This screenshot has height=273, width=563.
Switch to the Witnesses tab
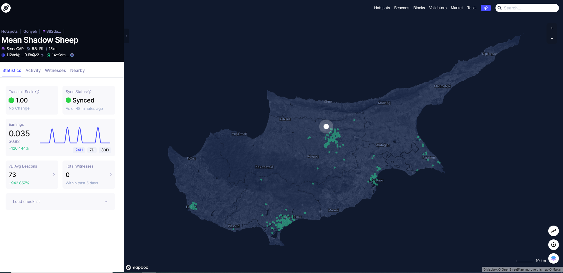pyautogui.click(x=55, y=70)
